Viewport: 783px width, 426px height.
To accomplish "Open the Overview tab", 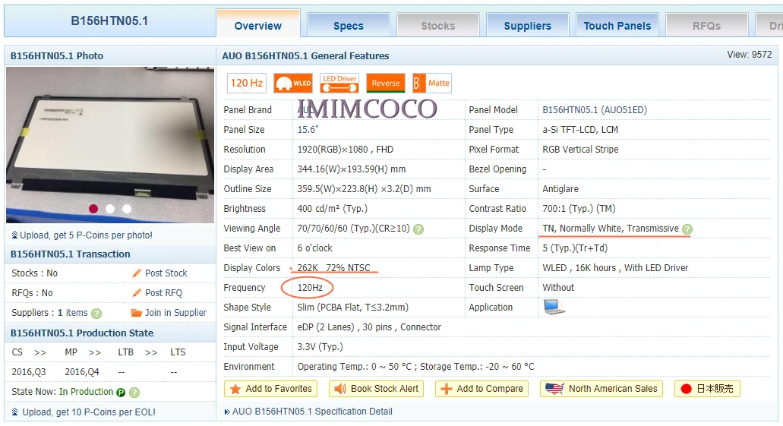I will [x=258, y=26].
